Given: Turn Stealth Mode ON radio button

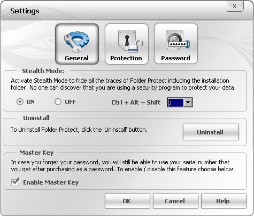Looking at the screenshot, I should pos(20,102).
